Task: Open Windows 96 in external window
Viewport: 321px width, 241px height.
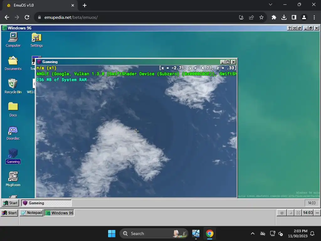Action: [299, 28]
